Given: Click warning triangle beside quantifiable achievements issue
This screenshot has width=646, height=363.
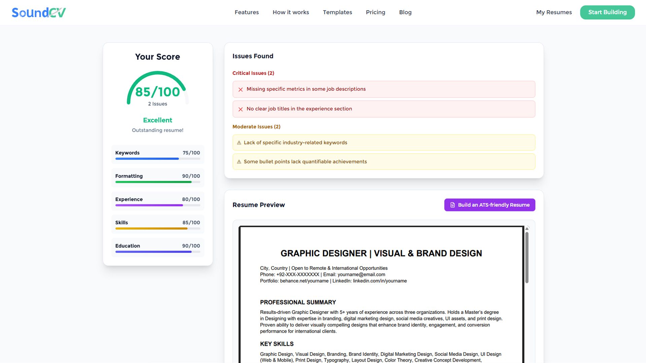Looking at the screenshot, I should click(x=239, y=162).
